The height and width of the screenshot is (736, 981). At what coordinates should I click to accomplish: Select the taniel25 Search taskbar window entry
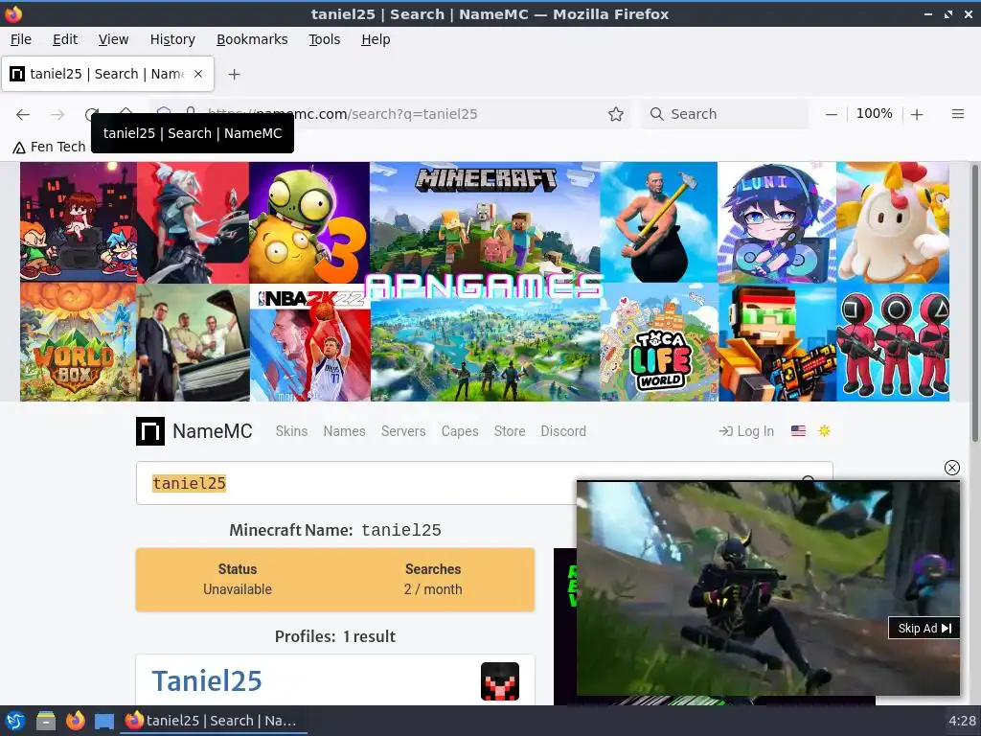point(213,721)
